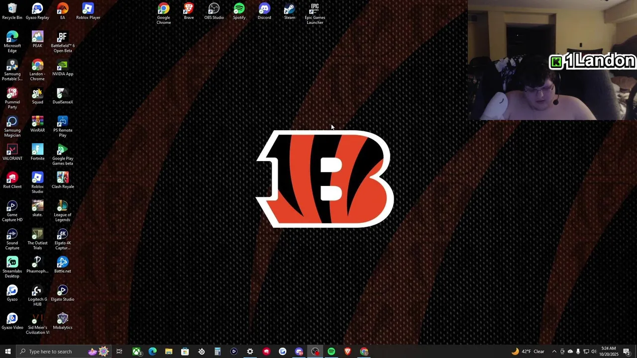Select the NVIDIA App desktop icon
Viewport: 637px width, 358px height.
pos(63,68)
